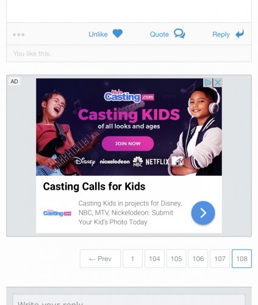Screen dimensions: 258x305
Task: Click the Quote text link
Action: 159,34
